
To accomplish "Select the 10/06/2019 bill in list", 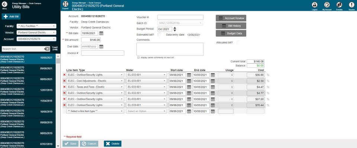I will [28, 113].
